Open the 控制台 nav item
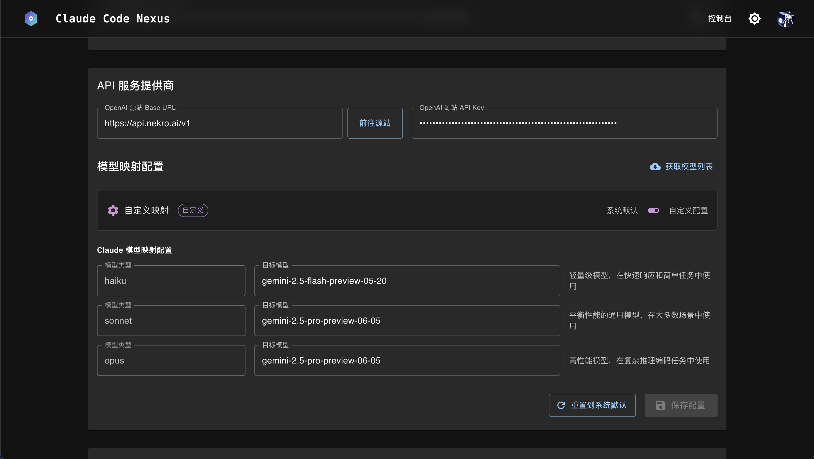This screenshot has width=814, height=459. click(720, 19)
